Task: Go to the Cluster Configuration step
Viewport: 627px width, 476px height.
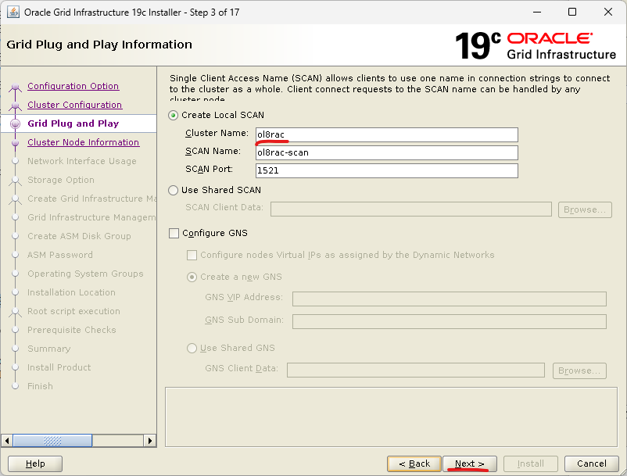Action: coord(75,105)
